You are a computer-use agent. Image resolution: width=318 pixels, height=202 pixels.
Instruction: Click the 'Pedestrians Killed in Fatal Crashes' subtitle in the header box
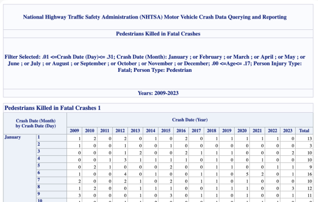click(x=158, y=34)
